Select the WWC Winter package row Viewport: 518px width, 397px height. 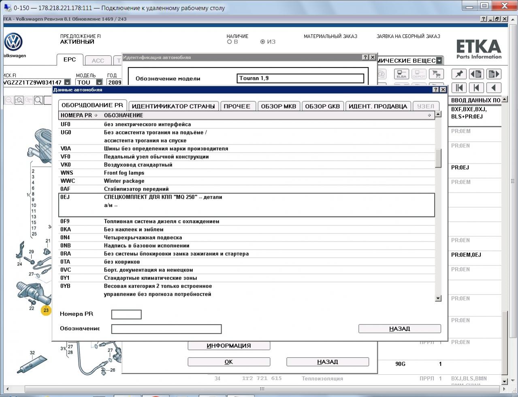coord(247,181)
